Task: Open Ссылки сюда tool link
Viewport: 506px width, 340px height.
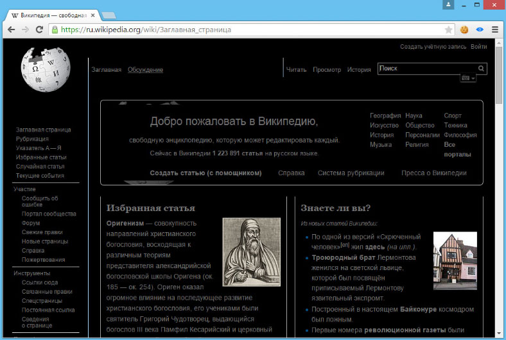Action: tap(40, 282)
